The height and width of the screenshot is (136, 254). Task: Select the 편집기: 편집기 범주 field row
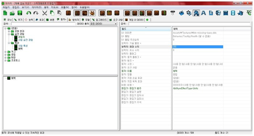(x=146, y=88)
